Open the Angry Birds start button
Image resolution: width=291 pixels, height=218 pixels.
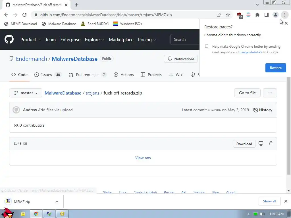[x=7, y=213]
